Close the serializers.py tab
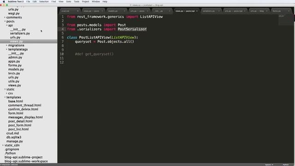 [x=219, y=11]
